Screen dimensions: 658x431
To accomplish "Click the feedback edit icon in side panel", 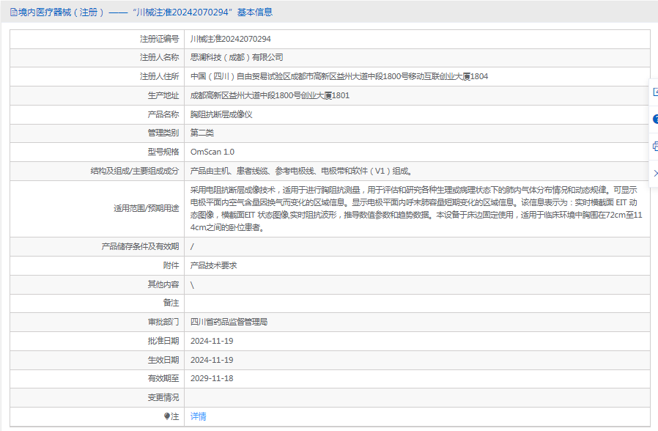I will tap(655, 92).
